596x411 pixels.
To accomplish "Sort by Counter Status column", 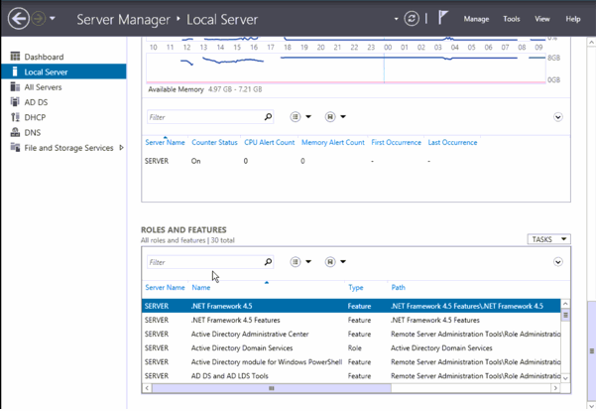I will [214, 142].
